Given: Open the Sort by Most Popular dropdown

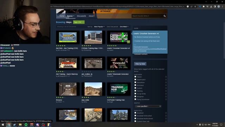Looking at the screenshot, I should pyautogui.click(x=99, y=27).
